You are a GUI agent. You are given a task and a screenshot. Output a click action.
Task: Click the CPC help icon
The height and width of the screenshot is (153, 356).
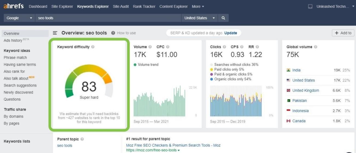point(168,47)
